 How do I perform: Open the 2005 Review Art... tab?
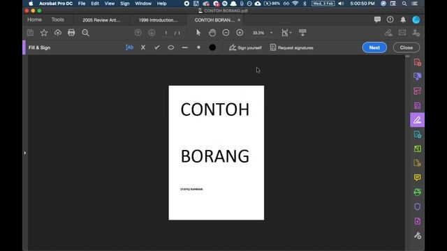[x=101, y=20]
